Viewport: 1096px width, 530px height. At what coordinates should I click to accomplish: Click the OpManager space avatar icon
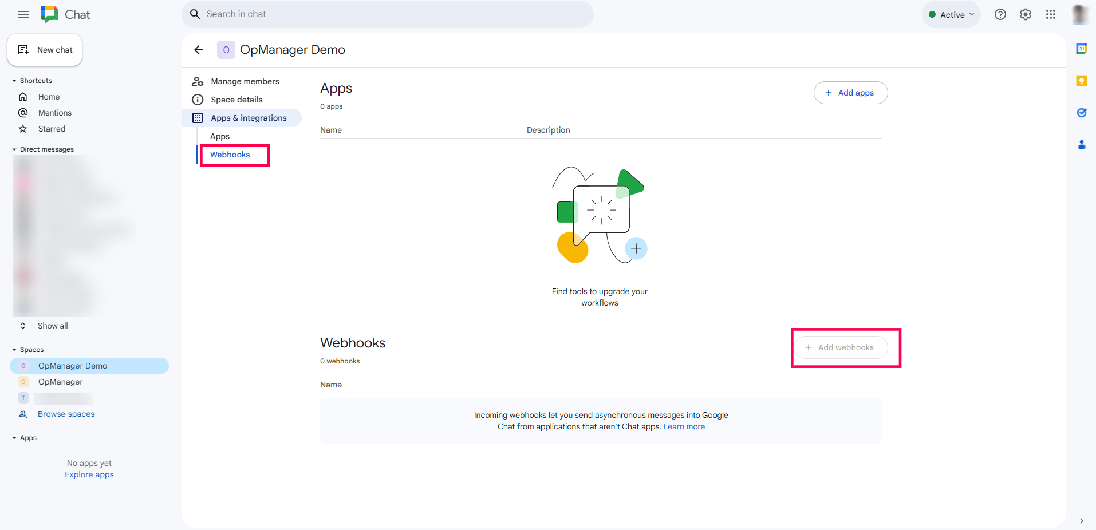[23, 382]
